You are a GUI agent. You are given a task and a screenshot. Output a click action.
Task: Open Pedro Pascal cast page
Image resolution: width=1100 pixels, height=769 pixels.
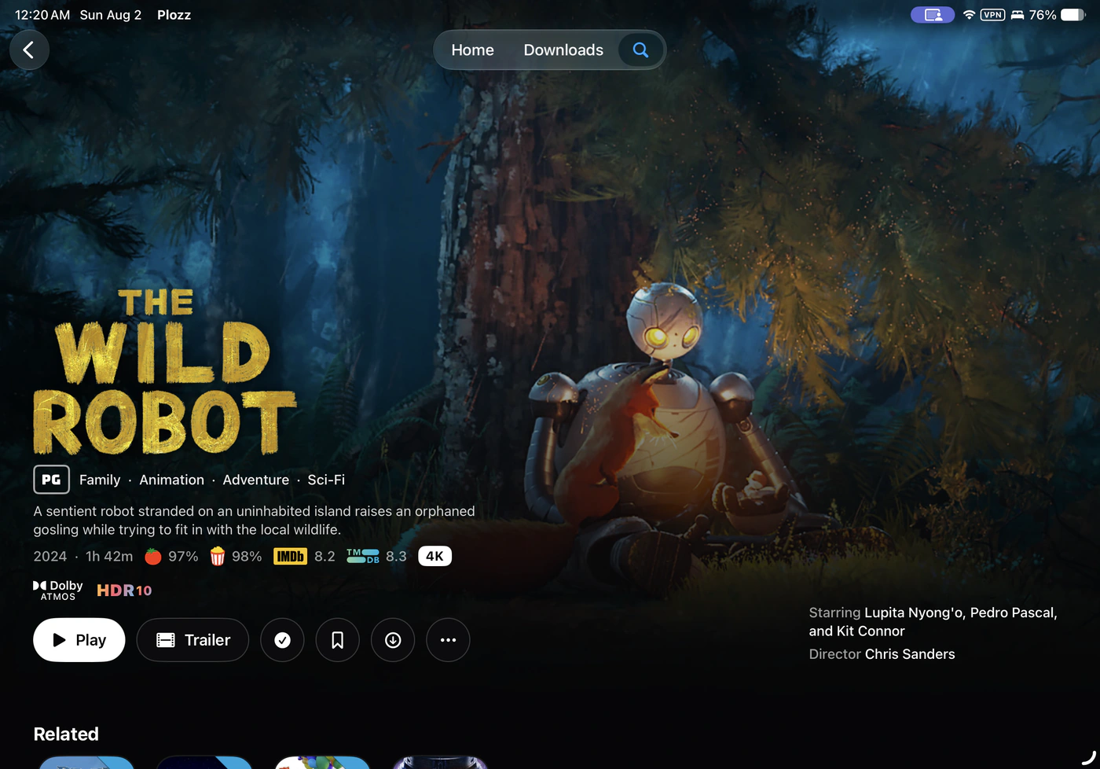click(x=1014, y=613)
